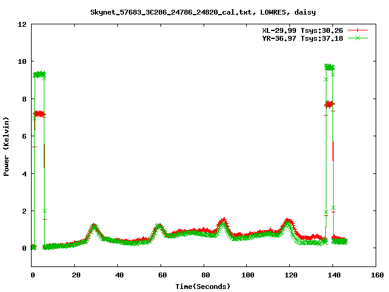The height and width of the screenshot is (292, 389).
Task: Click the y-axis tick label 4
Action: point(24,174)
